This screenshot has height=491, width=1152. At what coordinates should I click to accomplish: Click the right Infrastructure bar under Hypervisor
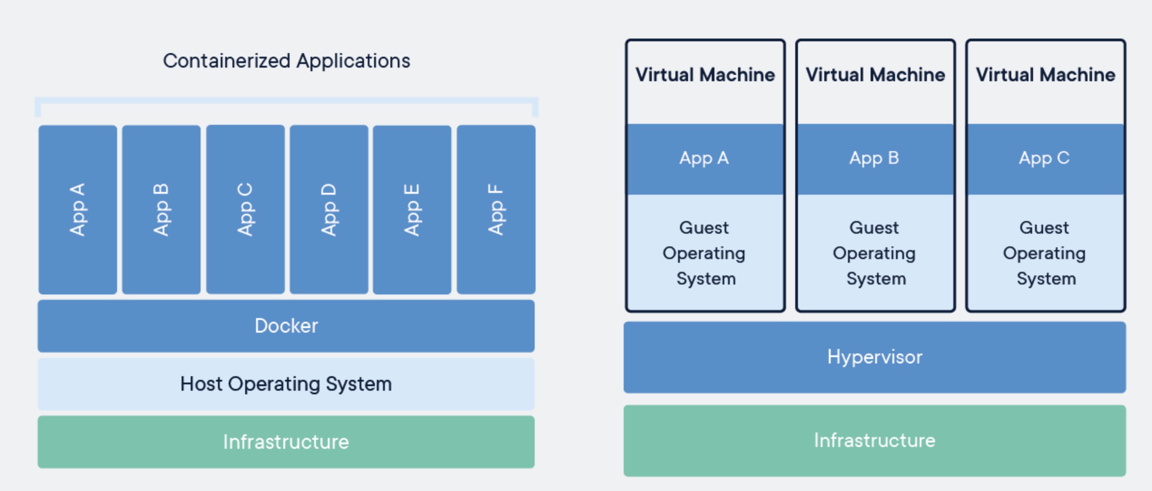(x=874, y=441)
